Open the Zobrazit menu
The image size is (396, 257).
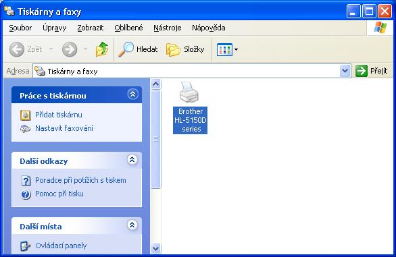click(x=91, y=28)
